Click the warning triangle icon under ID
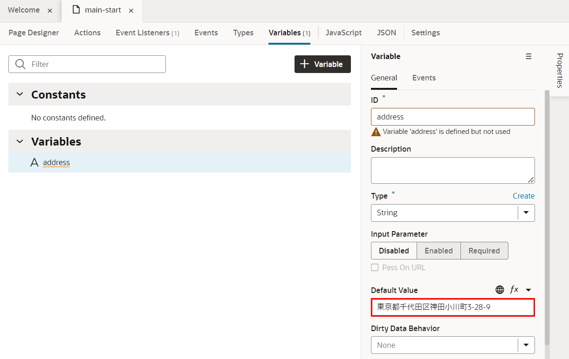The width and height of the screenshot is (569, 359). pyautogui.click(x=376, y=132)
